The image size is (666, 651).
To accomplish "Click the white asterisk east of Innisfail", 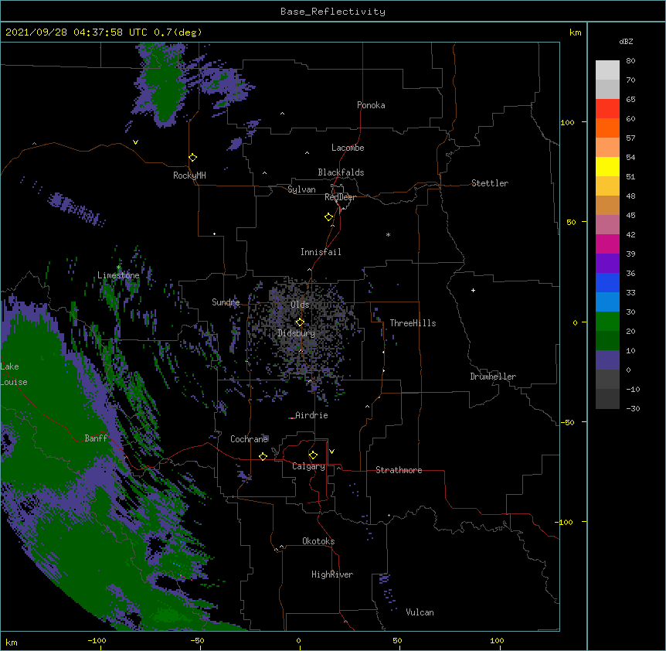I will (388, 234).
